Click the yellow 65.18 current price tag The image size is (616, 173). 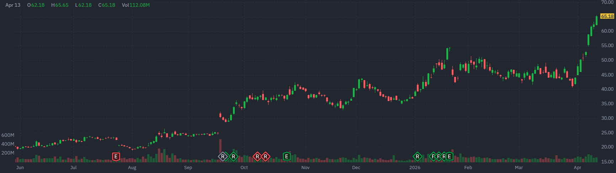click(607, 16)
